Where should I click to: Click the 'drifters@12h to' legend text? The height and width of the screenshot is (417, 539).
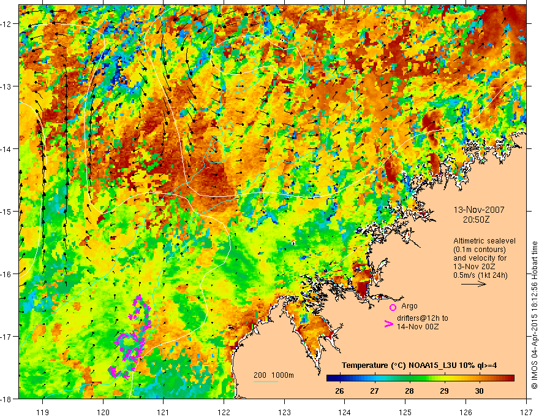click(x=423, y=318)
